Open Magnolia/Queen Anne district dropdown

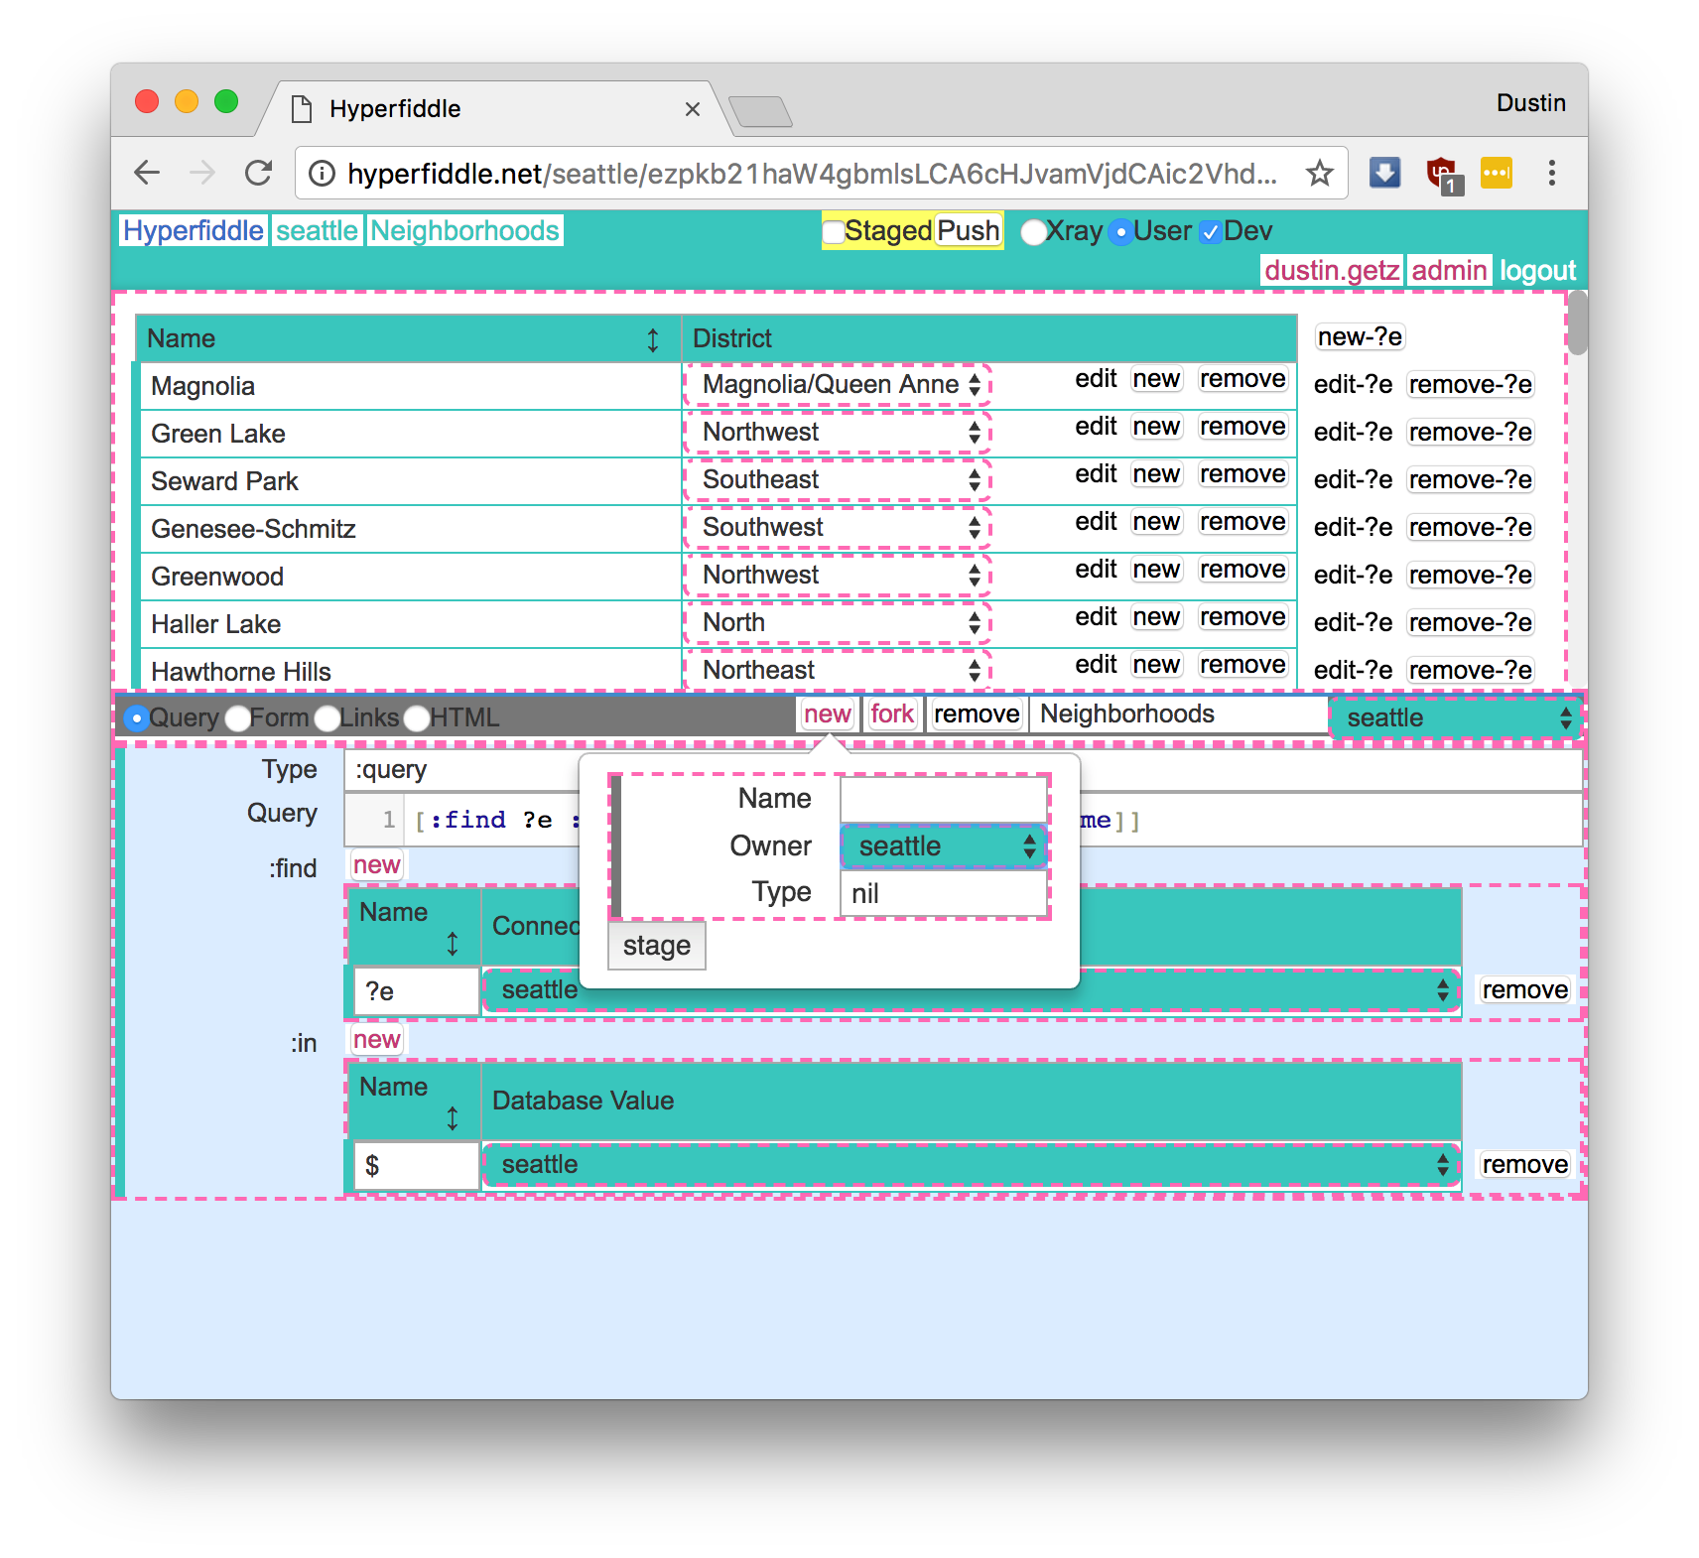click(x=838, y=384)
